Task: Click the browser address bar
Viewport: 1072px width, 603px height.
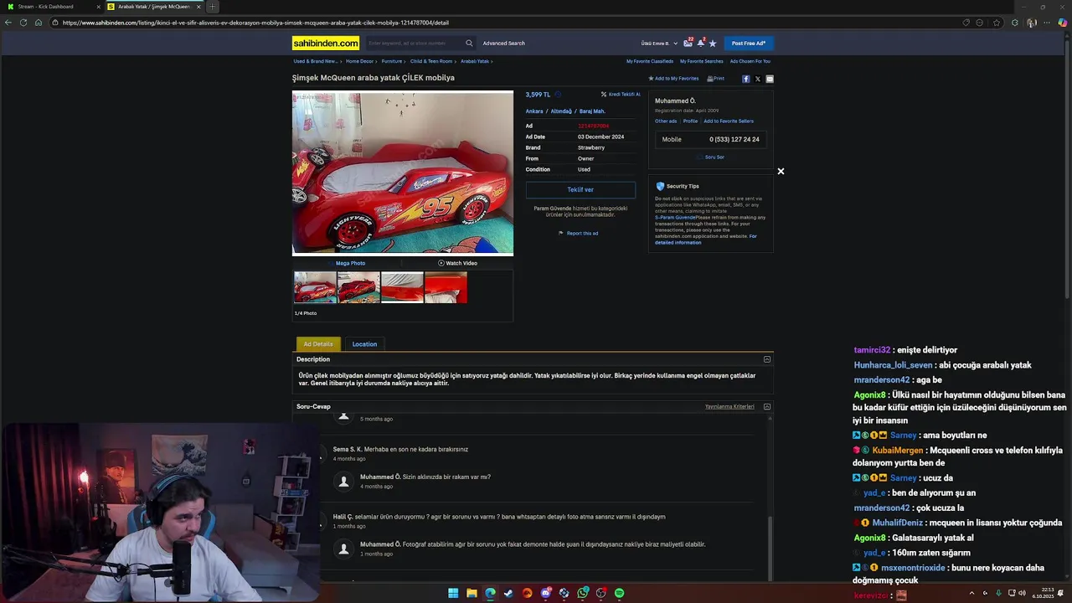Action: pos(502,23)
